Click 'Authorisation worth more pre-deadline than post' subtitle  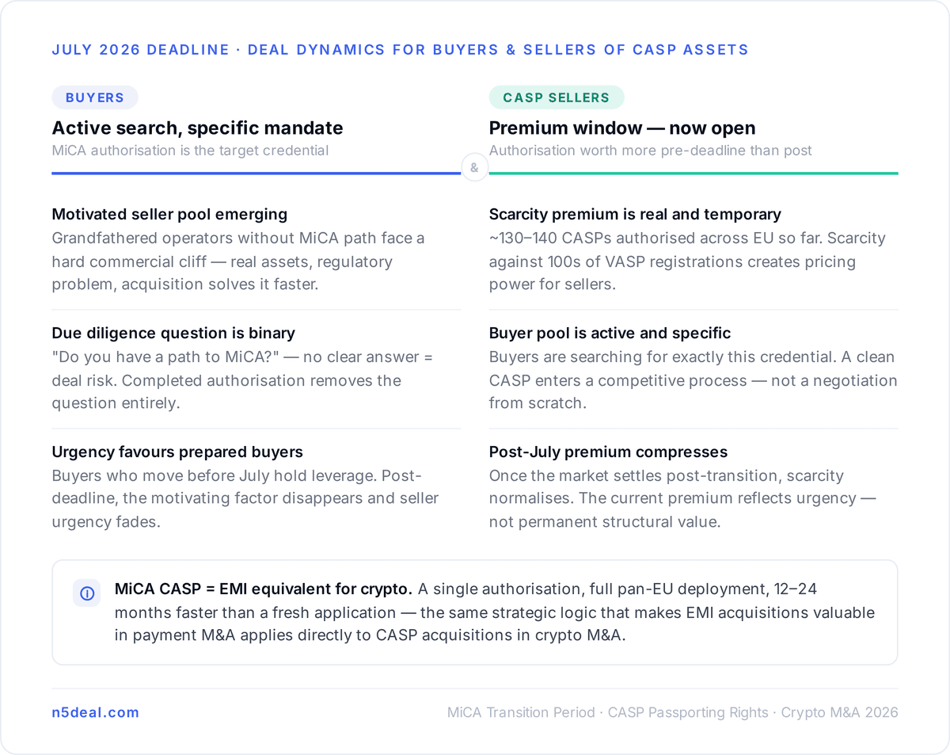pyautogui.click(x=651, y=151)
